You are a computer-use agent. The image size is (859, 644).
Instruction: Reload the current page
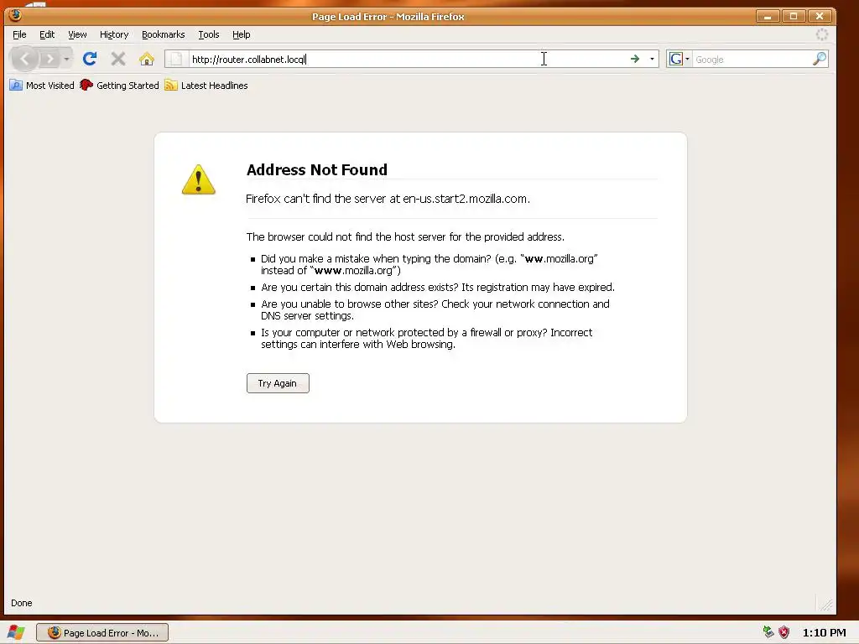(90, 59)
